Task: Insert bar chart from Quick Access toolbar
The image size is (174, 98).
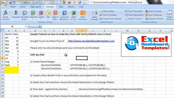Action: [x=64, y=2]
